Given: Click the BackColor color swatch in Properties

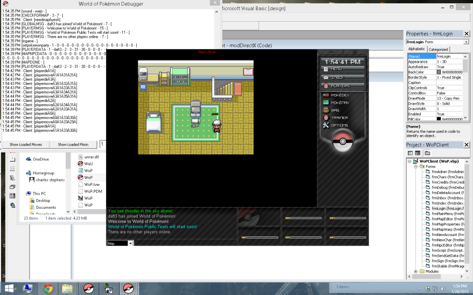Looking at the screenshot, I should click(439, 72).
